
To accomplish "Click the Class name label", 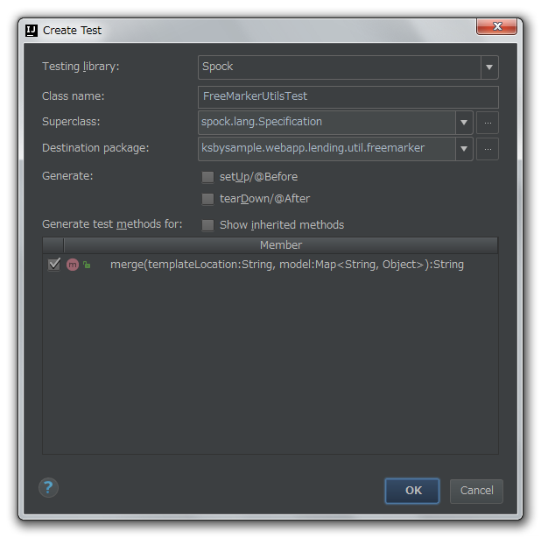I will 74,96.
